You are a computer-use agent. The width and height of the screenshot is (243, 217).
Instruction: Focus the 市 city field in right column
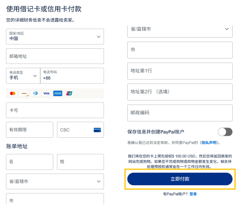(x=180, y=50)
